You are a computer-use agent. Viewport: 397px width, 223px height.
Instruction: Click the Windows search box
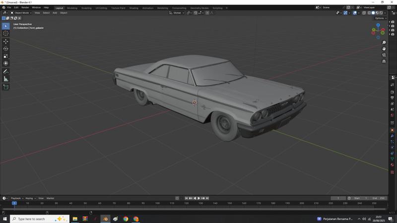click(x=40, y=219)
